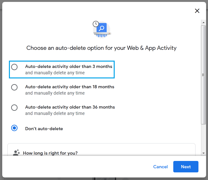
Task: Click the auto-delete shredder illustration icon
Action: coord(102,30)
